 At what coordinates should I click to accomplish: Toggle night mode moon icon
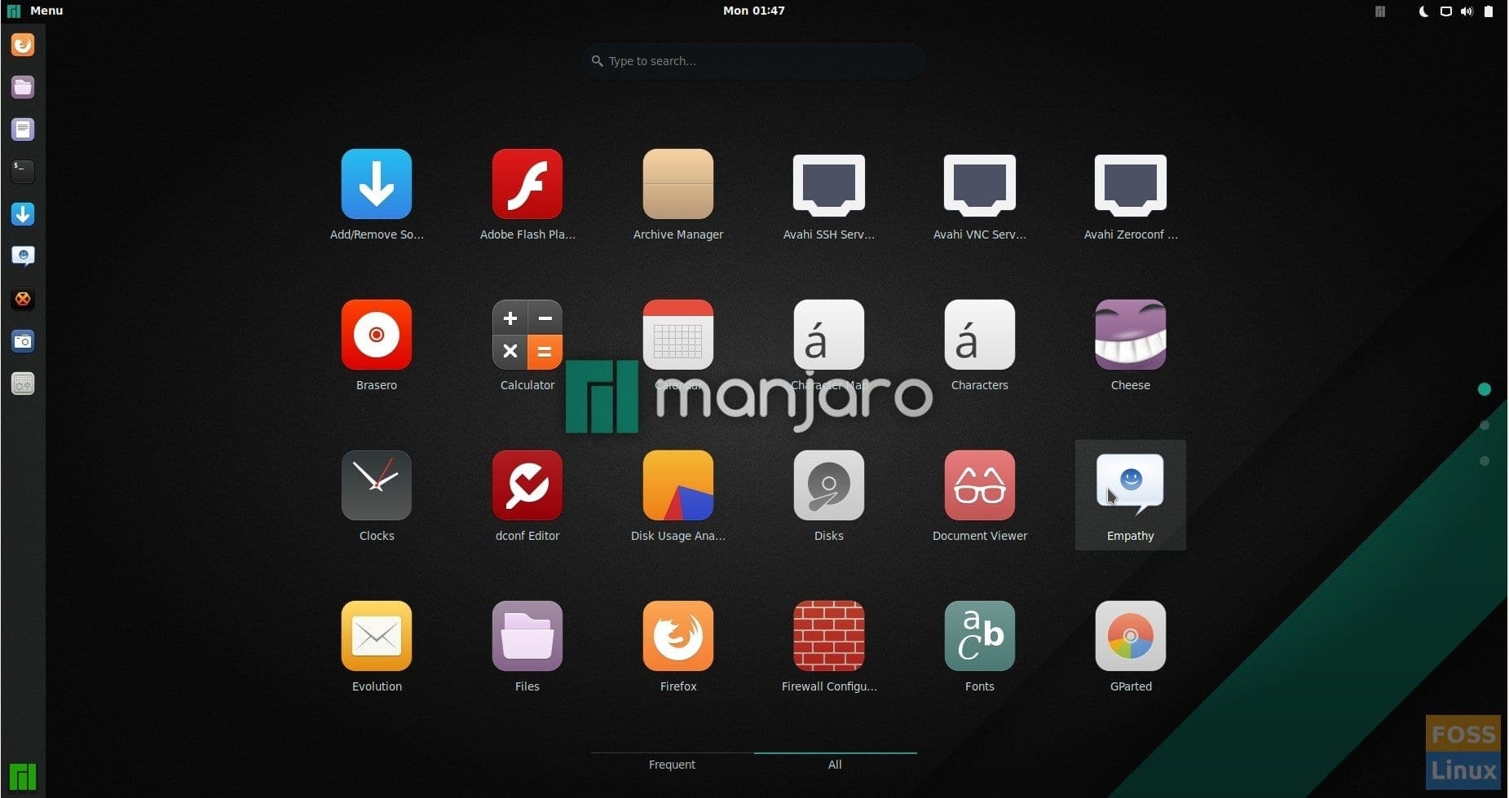(1423, 11)
